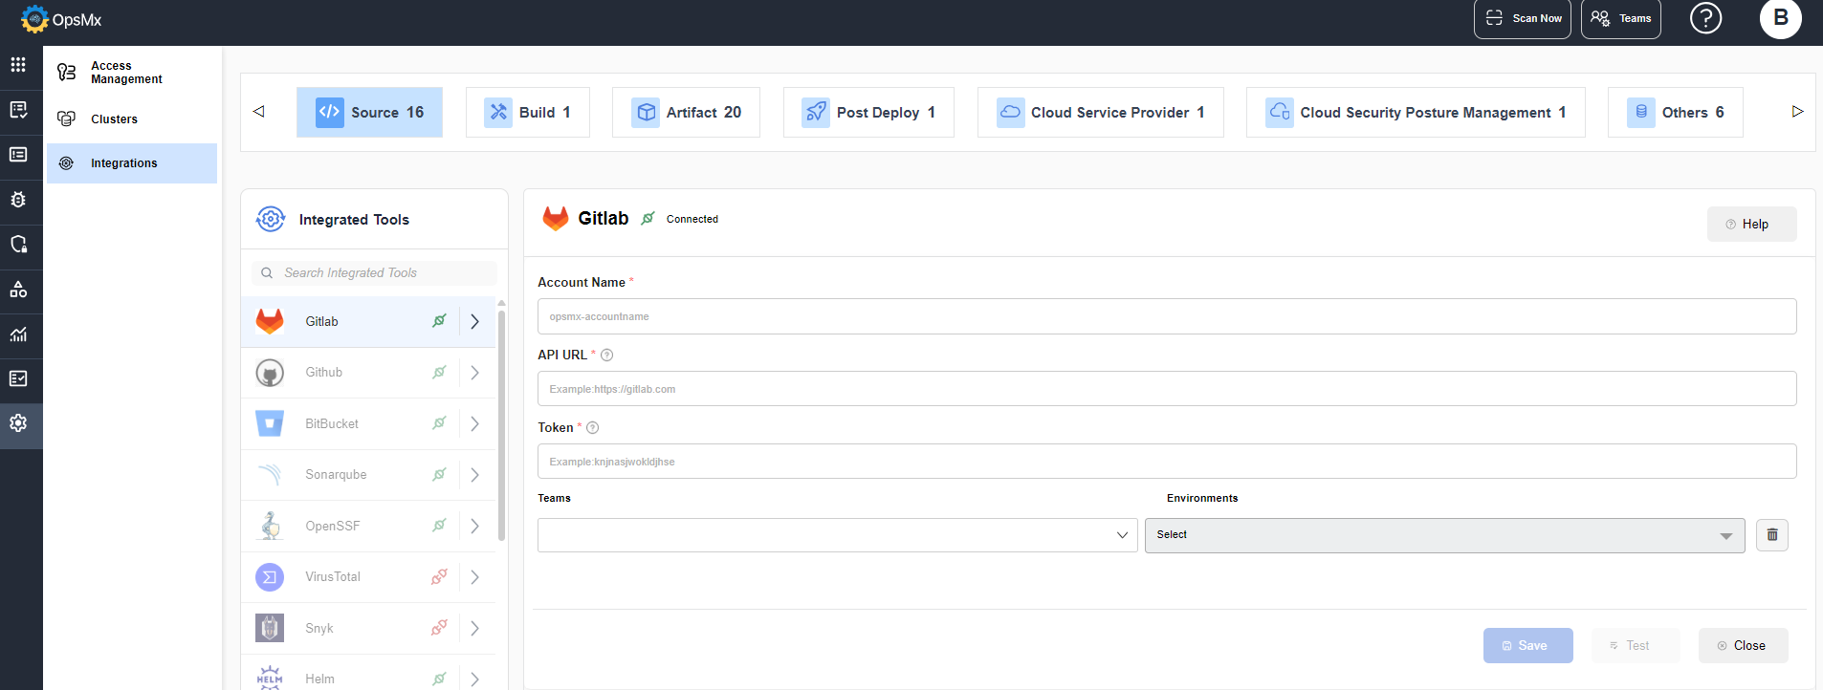Click the Token info help icon
1823x690 pixels.
click(x=592, y=428)
